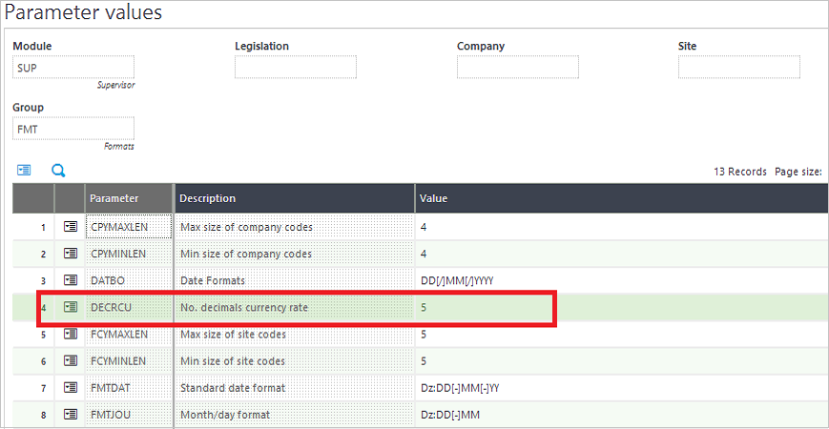
Task: Click the magnifier search icon above the table
Action: coord(58,171)
